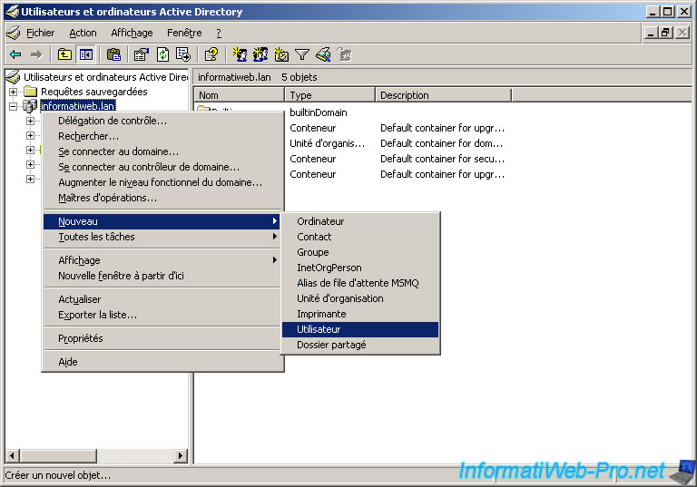
Task: Click the informatiweb.lan domain server icon
Action: click(x=30, y=106)
